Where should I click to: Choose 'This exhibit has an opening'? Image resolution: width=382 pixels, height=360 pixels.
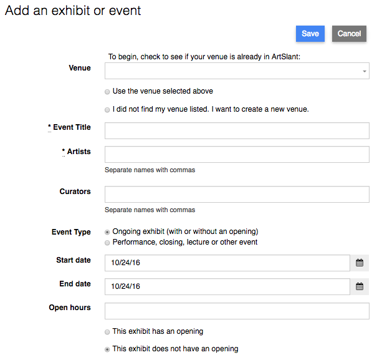107,332
